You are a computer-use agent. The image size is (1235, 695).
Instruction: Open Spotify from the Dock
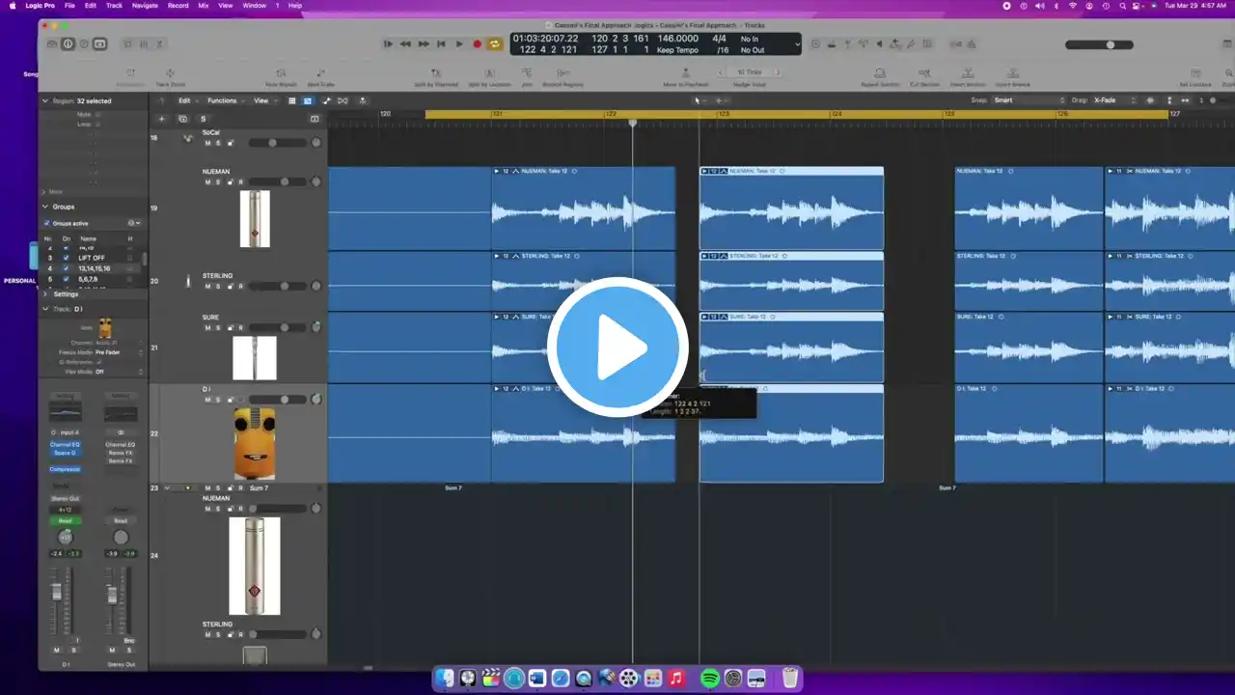click(709, 679)
